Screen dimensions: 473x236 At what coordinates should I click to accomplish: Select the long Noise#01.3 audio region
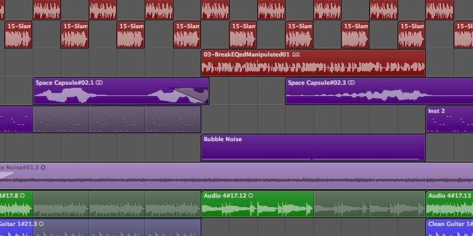tap(237, 176)
